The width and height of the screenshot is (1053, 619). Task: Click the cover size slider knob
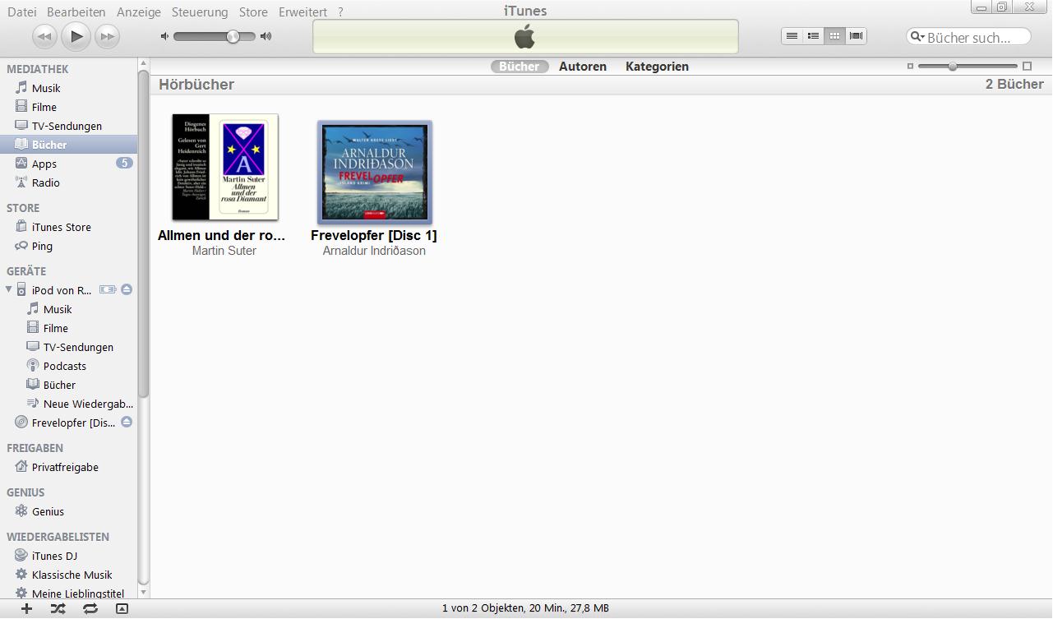[x=953, y=66]
